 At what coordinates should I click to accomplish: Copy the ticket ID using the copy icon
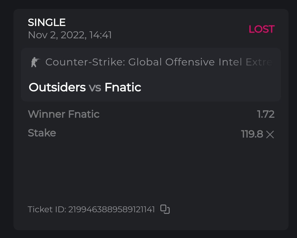click(x=165, y=209)
